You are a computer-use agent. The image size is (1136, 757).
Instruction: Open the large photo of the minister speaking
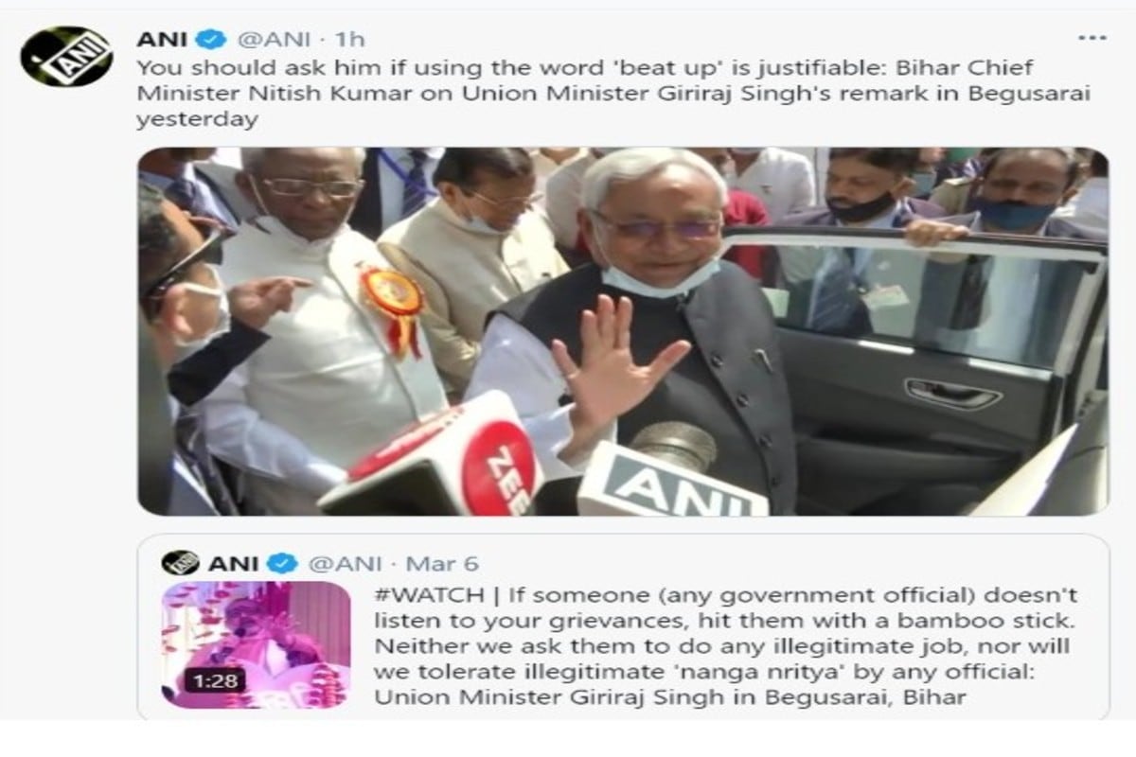623,331
